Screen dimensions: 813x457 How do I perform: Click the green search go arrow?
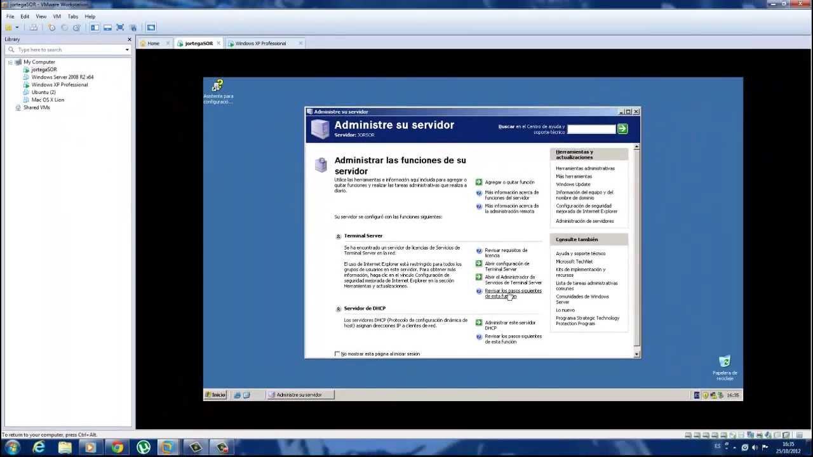tap(622, 128)
